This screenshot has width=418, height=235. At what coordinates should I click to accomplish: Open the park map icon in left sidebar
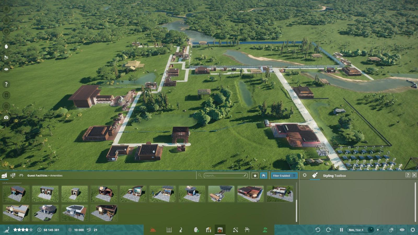tap(6, 95)
